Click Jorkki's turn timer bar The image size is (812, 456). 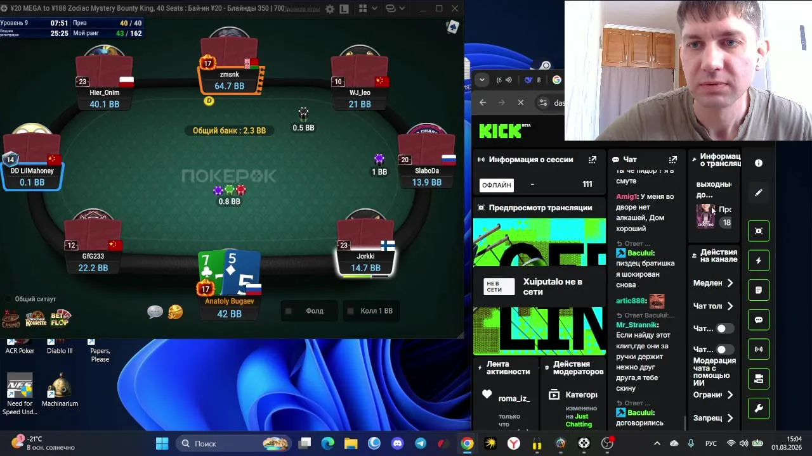[365, 276]
